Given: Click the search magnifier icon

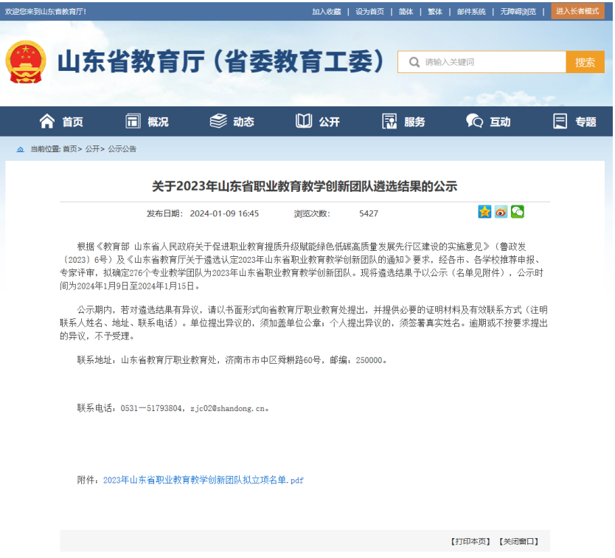Looking at the screenshot, I should 413,63.
